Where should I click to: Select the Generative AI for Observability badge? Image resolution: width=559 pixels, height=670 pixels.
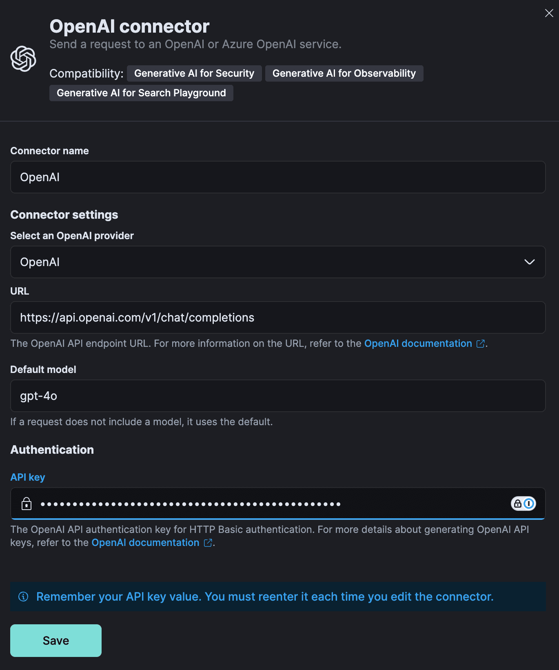344,73
